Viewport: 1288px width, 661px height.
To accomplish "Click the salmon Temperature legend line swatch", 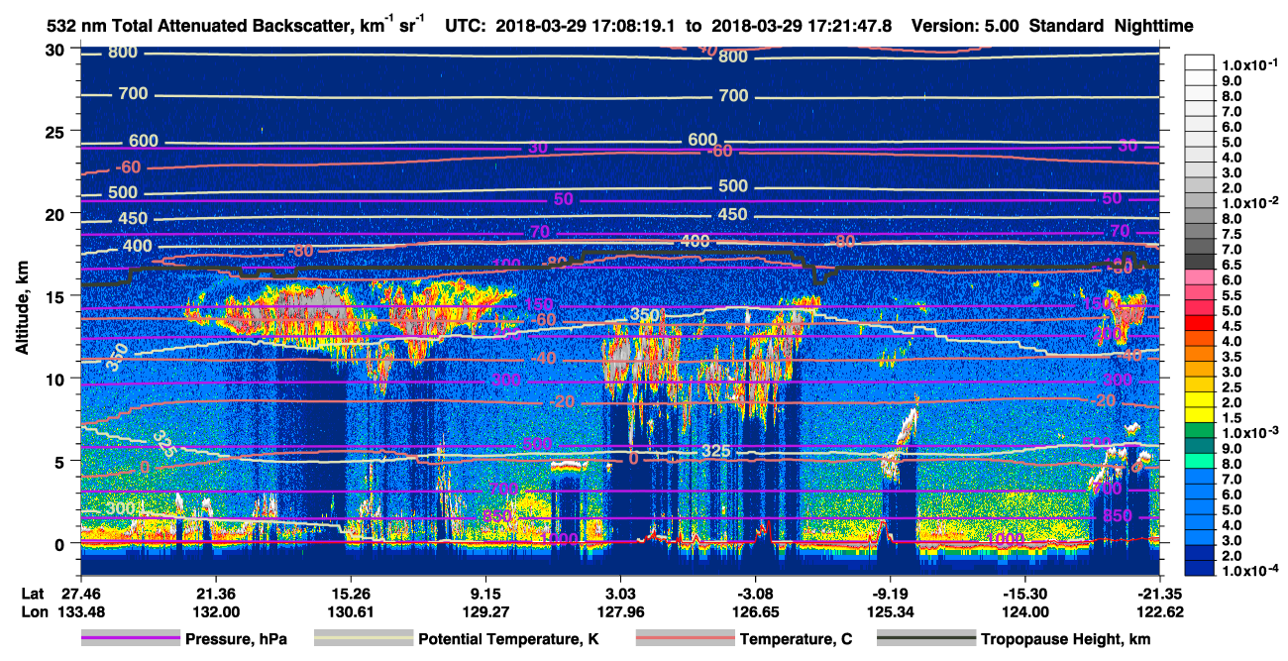I will 685,639.
